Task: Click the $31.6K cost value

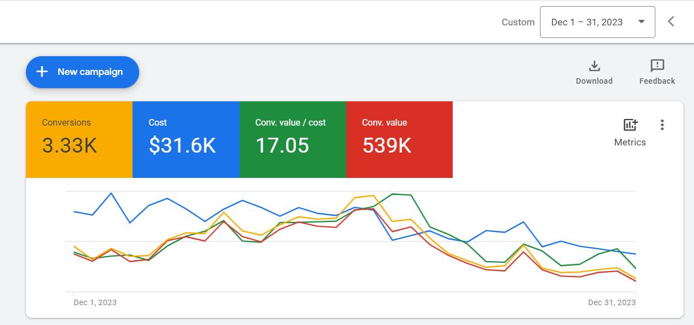Action: [182, 145]
